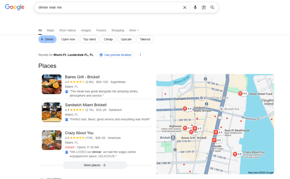The image size is (290, 179).
Task: Click the magnifying glass search icon
Action: (212, 8)
